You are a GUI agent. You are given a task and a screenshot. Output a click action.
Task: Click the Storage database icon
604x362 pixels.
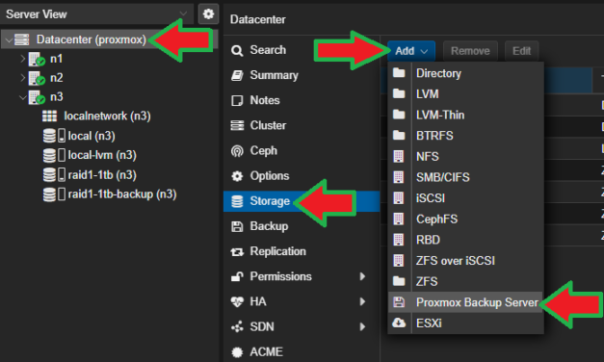[x=237, y=201]
